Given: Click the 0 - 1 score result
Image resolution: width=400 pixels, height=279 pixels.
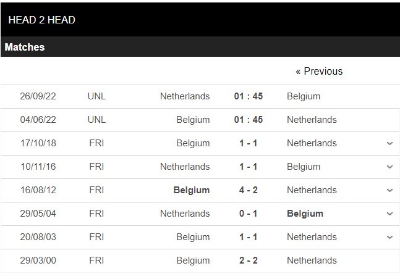Looking at the screenshot, I should pos(248,214).
